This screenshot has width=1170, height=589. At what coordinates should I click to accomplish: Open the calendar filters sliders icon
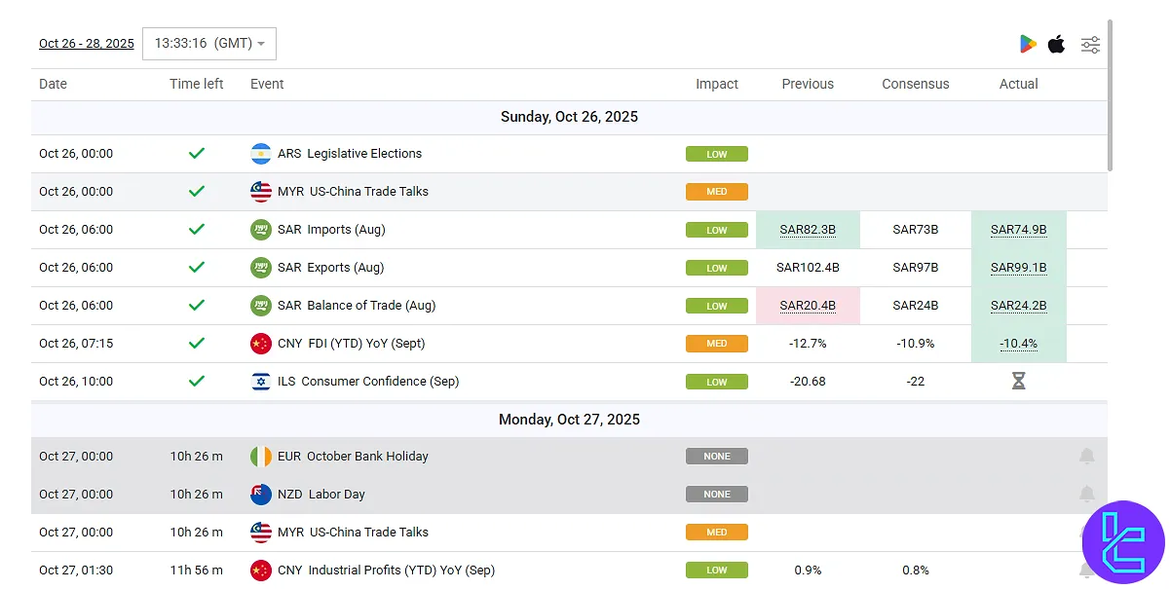[1090, 44]
